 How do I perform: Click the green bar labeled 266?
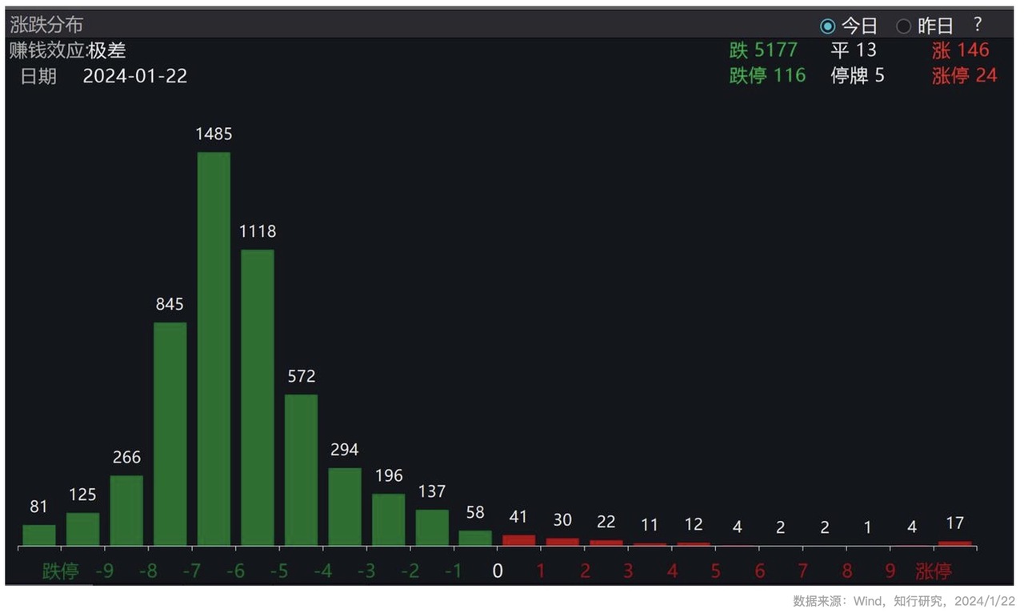[x=126, y=511]
